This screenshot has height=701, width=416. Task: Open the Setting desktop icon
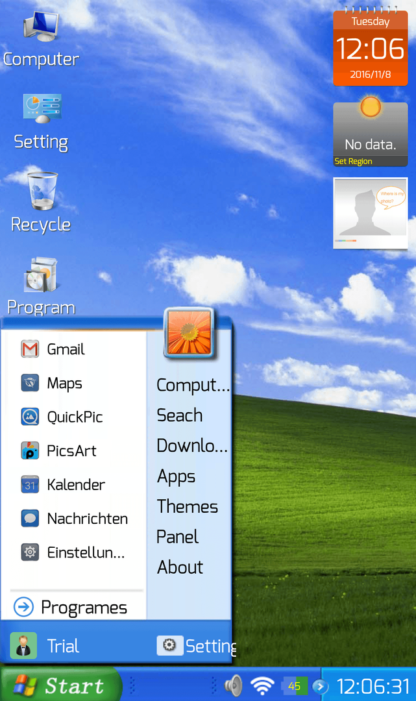[41, 123]
